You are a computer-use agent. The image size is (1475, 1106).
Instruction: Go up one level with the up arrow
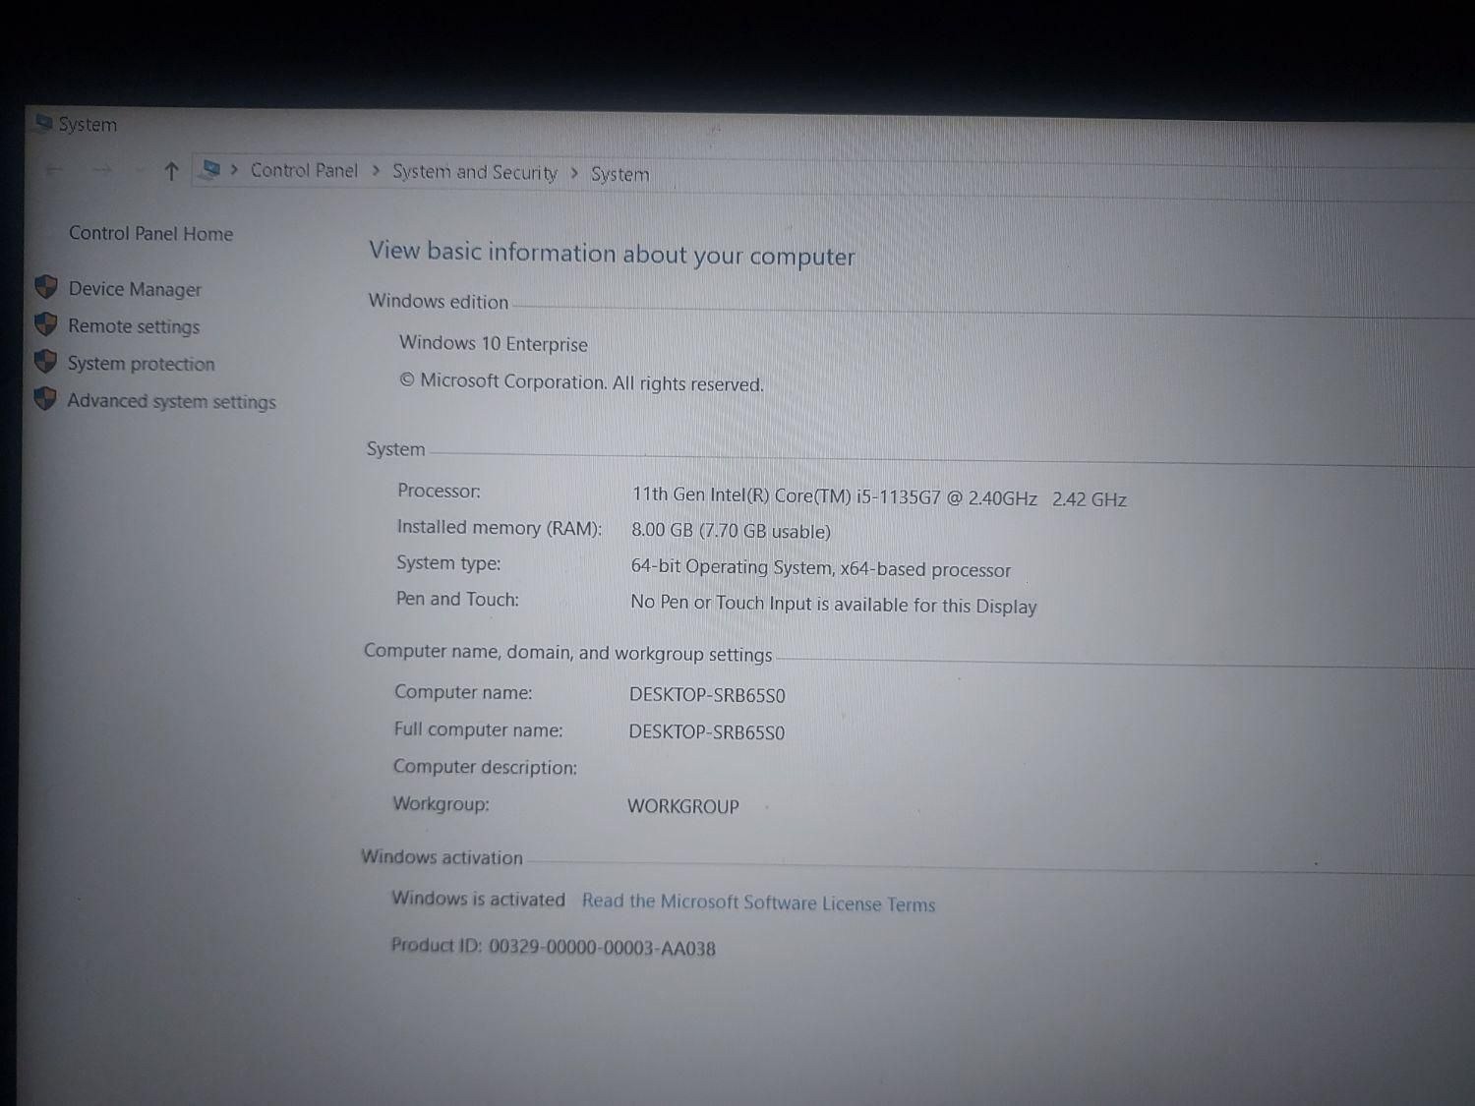pyautogui.click(x=171, y=171)
